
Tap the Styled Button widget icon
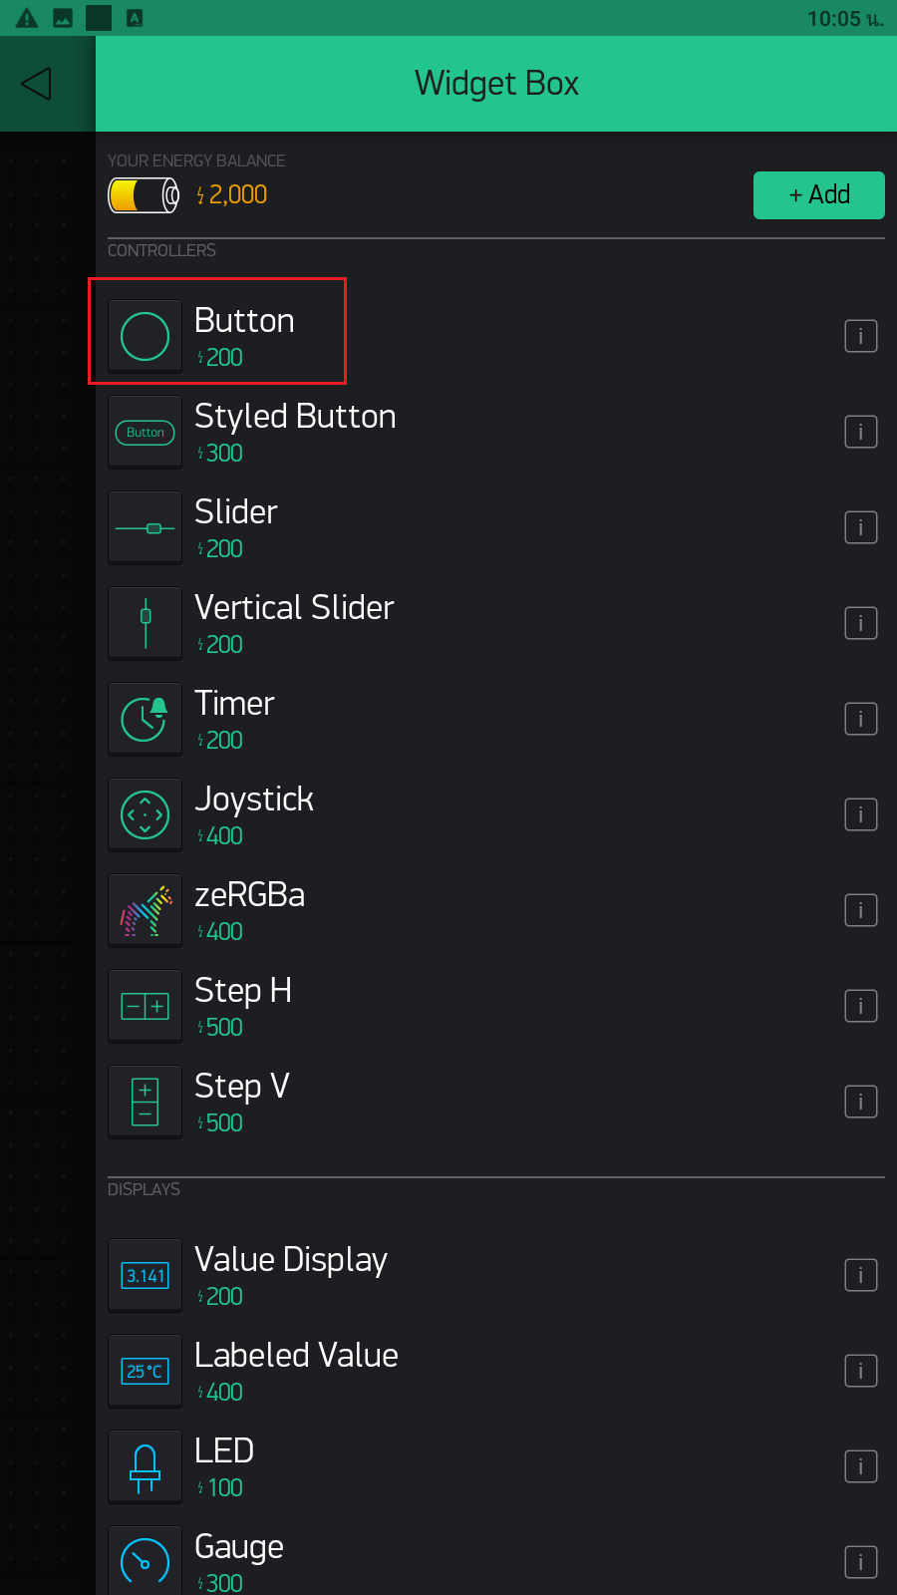[x=145, y=432]
